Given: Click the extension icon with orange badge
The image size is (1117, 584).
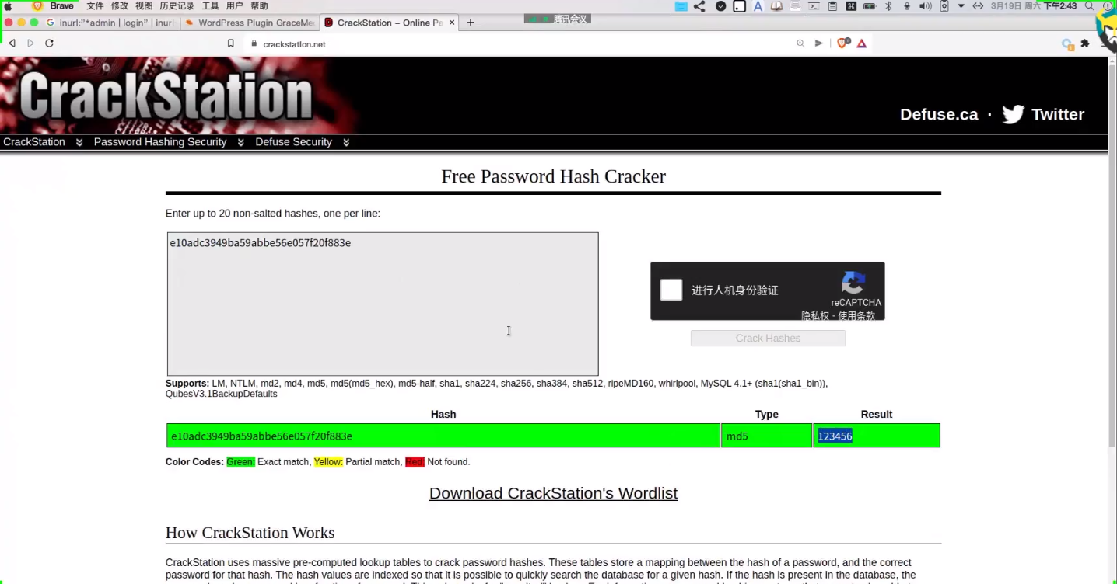Looking at the screenshot, I should click(1068, 44).
